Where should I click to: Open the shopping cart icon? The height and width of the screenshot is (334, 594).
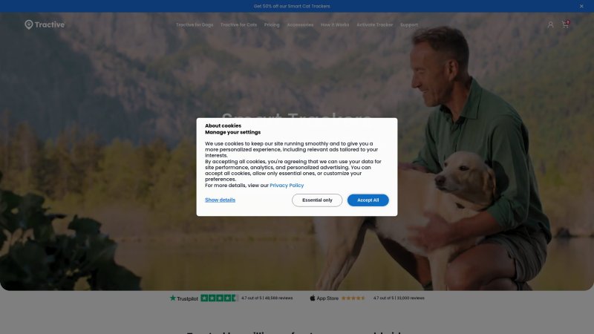coord(565,24)
